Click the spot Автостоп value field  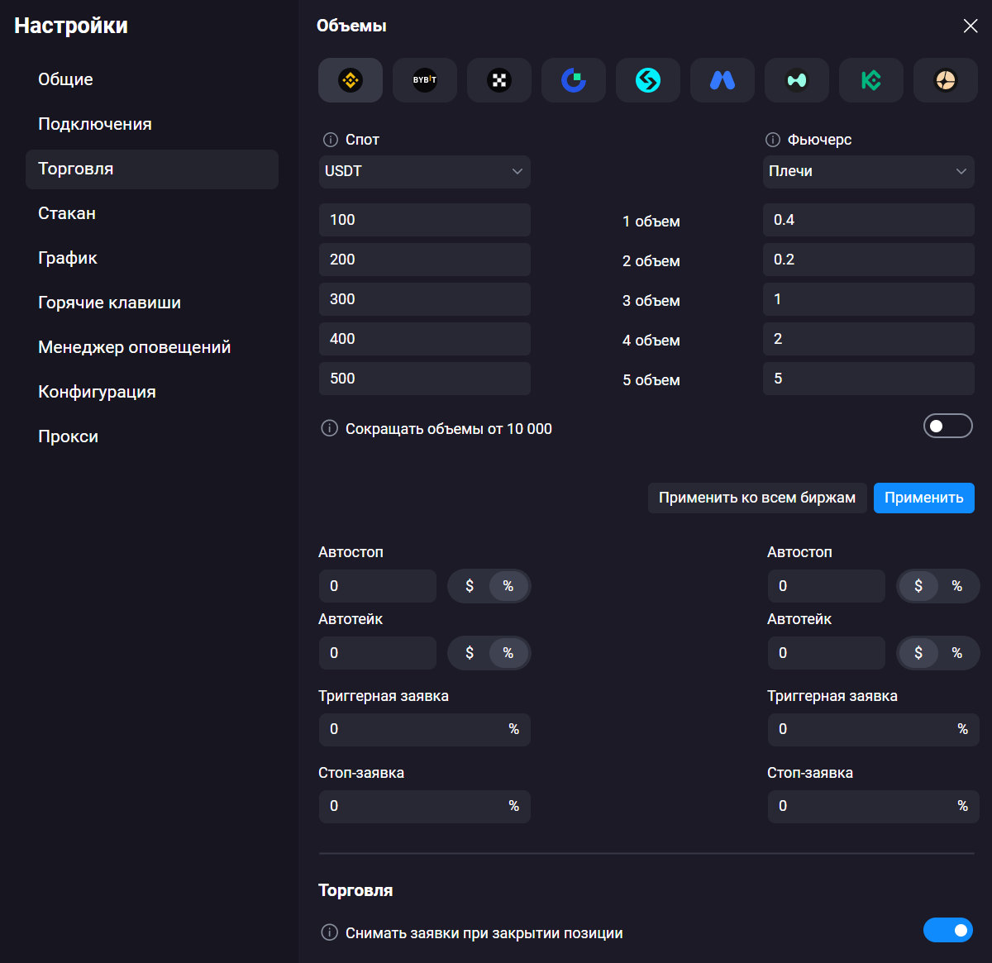click(x=378, y=586)
